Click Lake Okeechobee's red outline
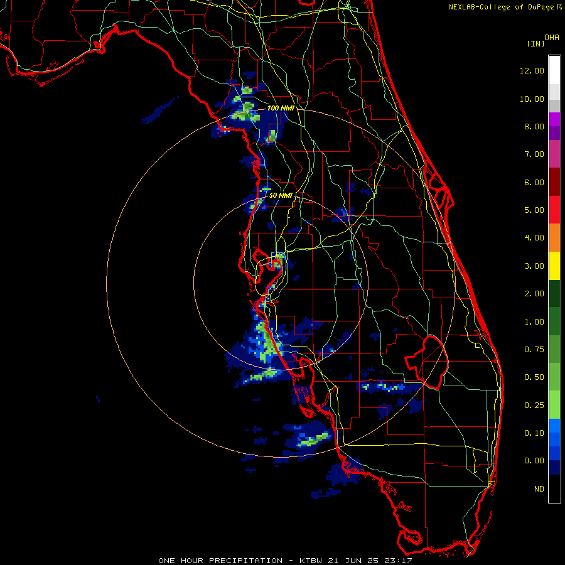The height and width of the screenshot is (565, 565). coord(427,362)
